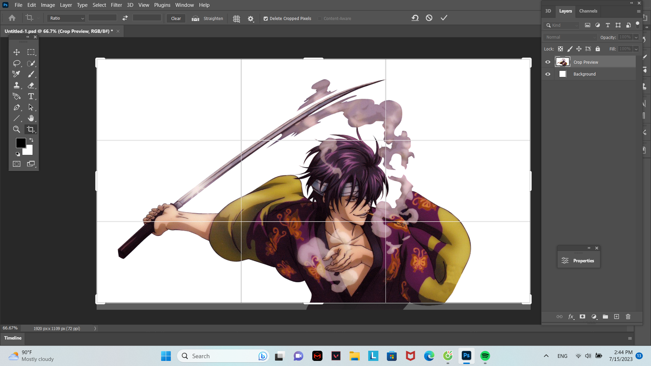The image size is (651, 366).
Task: Select the Zoom tool
Action: tap(16, 129)
